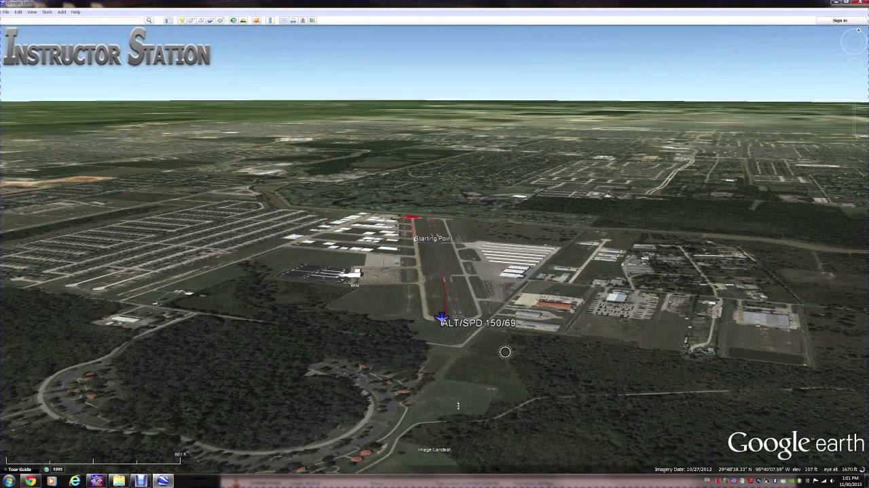Click the Print icon in toolbar
The height and width of the screenshot is (488, 869).
tap(293, 20)
